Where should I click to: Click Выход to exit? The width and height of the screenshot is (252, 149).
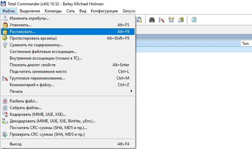(x=68, y=144)
